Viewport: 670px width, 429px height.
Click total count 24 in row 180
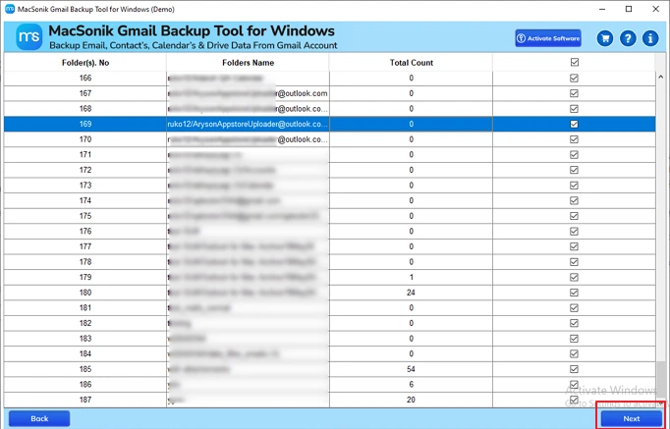tap(411, 293)
